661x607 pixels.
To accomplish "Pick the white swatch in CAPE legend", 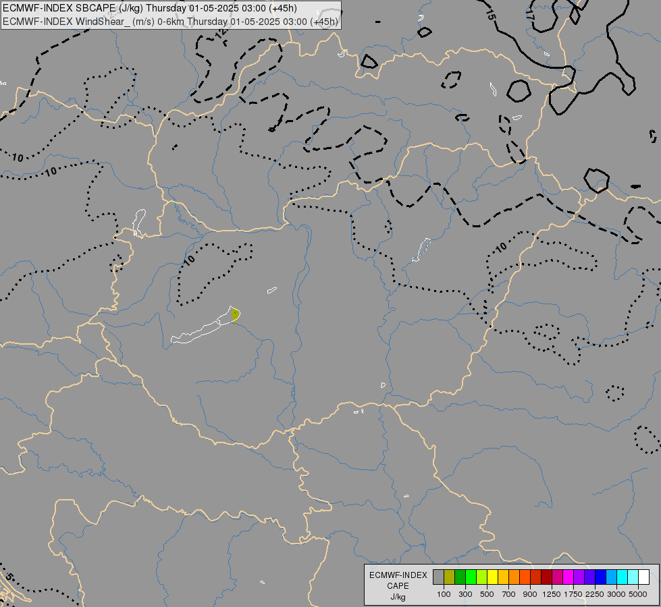I will point(643,577).
